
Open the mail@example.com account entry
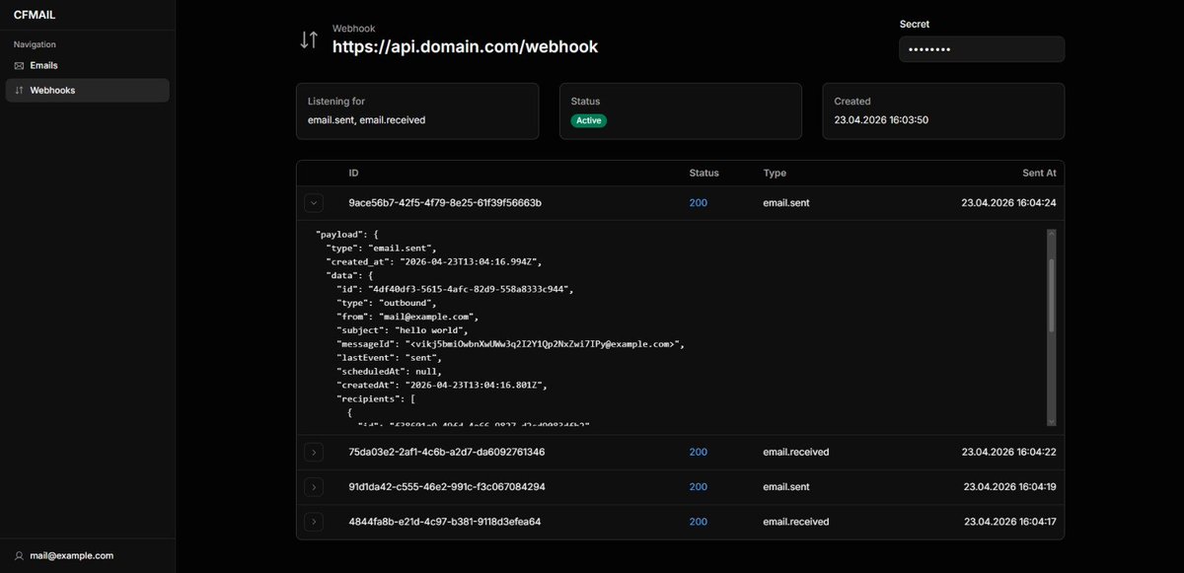click(x=87, y=555)
